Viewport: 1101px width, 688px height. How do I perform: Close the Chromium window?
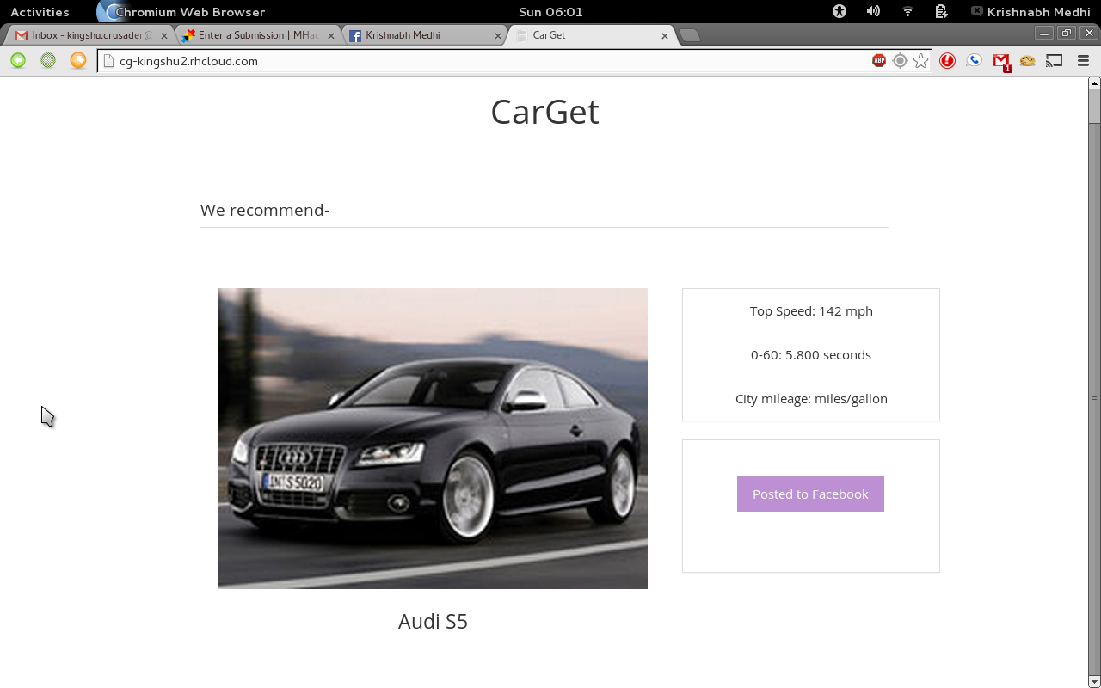point(1089,34)
